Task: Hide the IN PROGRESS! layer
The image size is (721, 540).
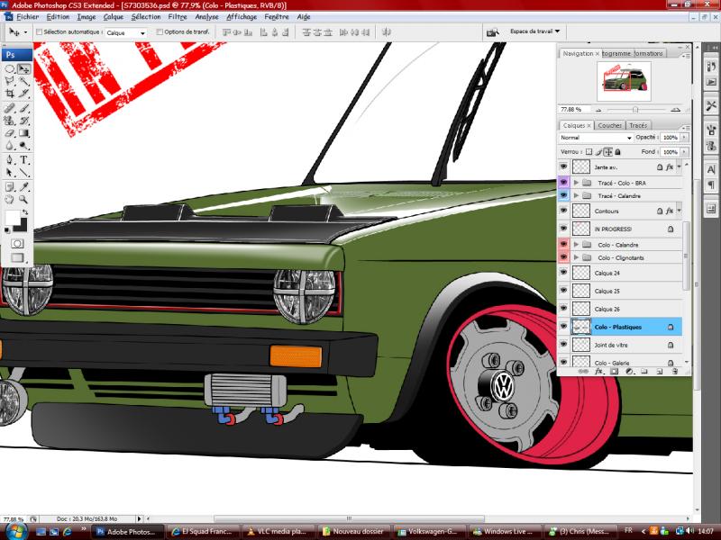Action: 564,229
